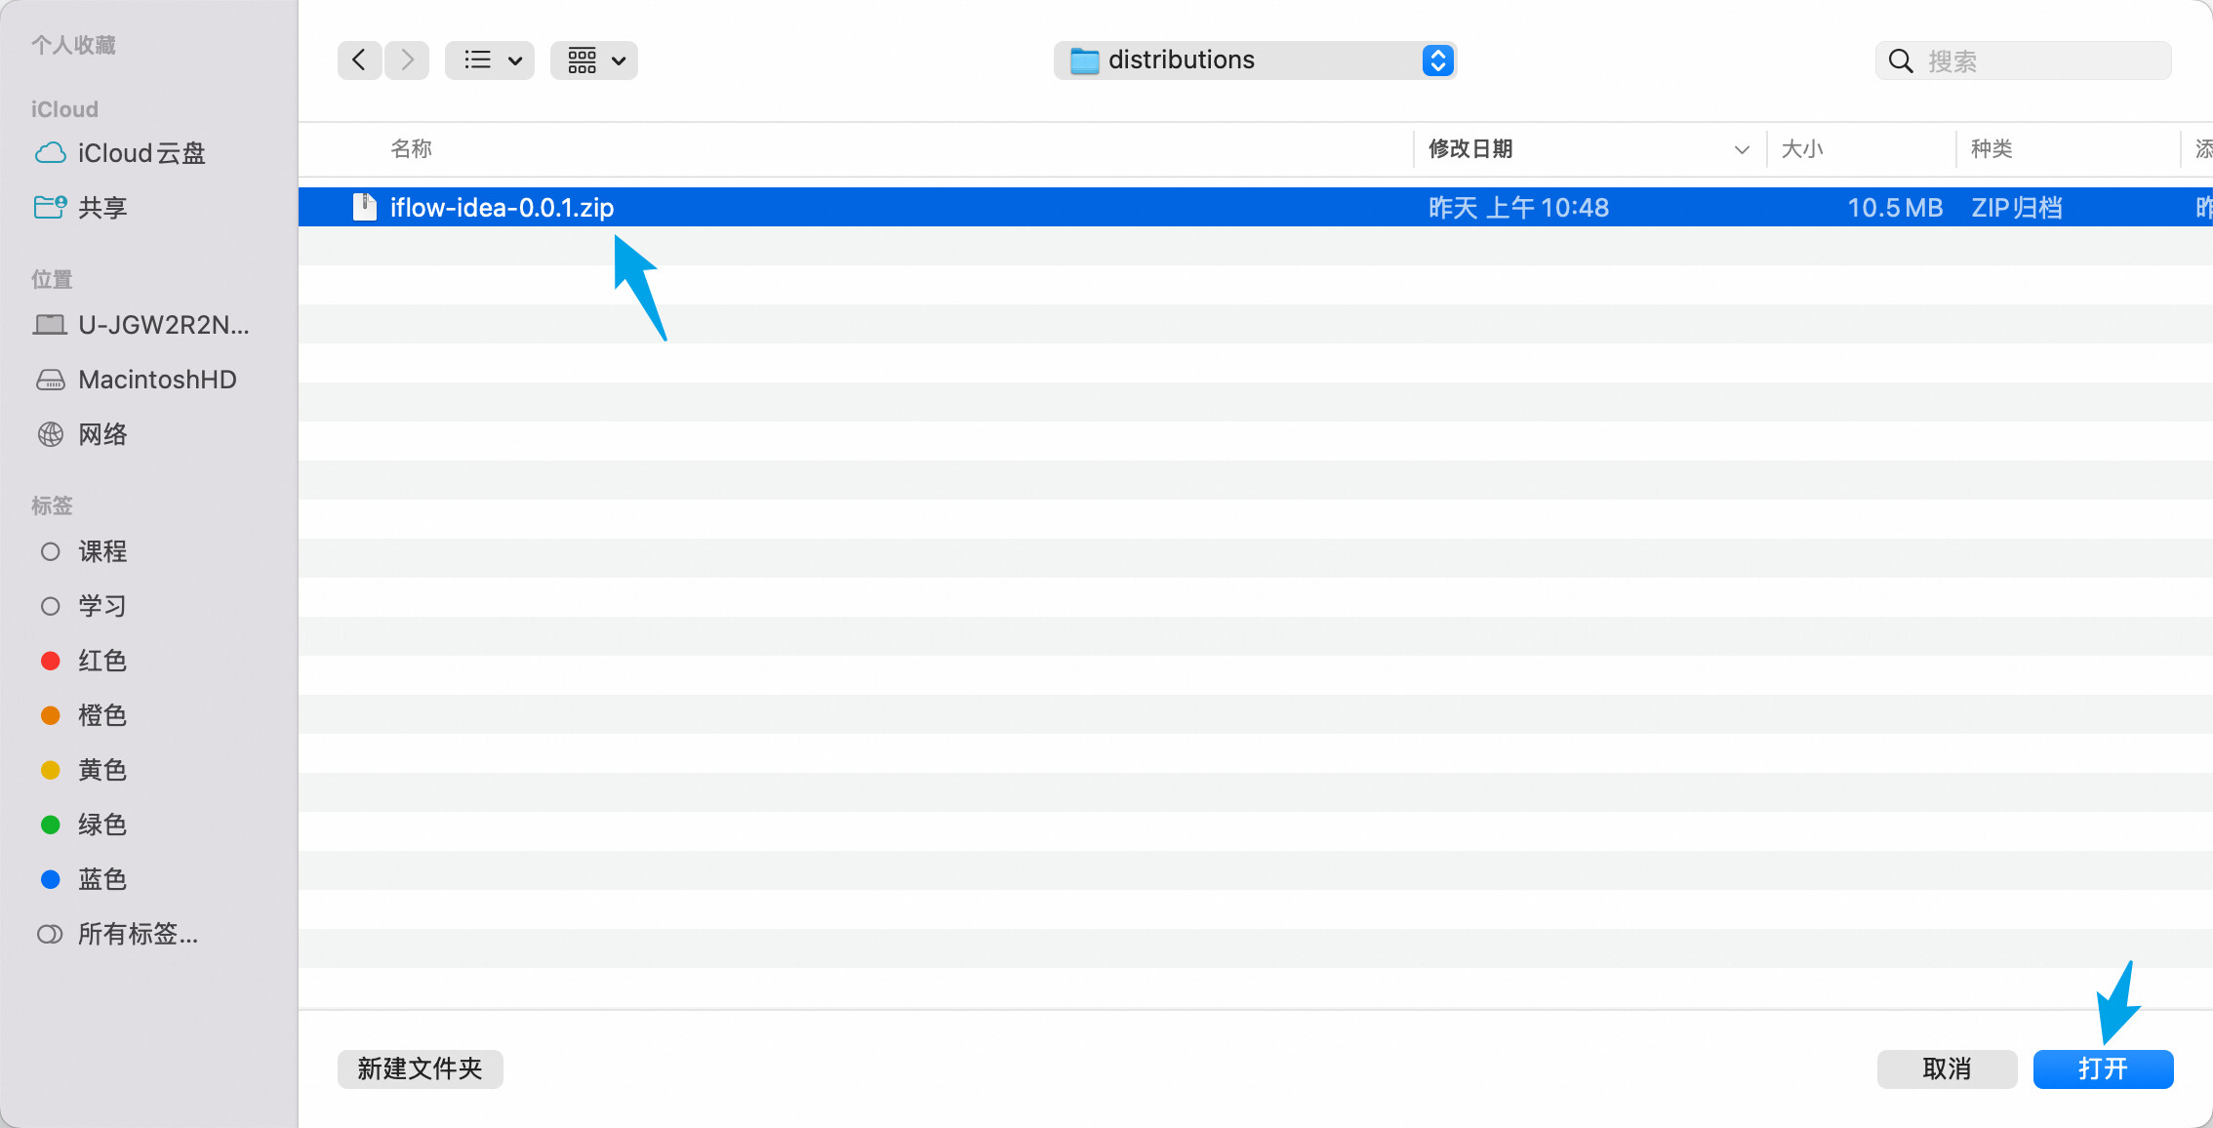This screenshot has width=2213, height=1128.
Task: Filter by the 红色 red tag
Action: 101,661
